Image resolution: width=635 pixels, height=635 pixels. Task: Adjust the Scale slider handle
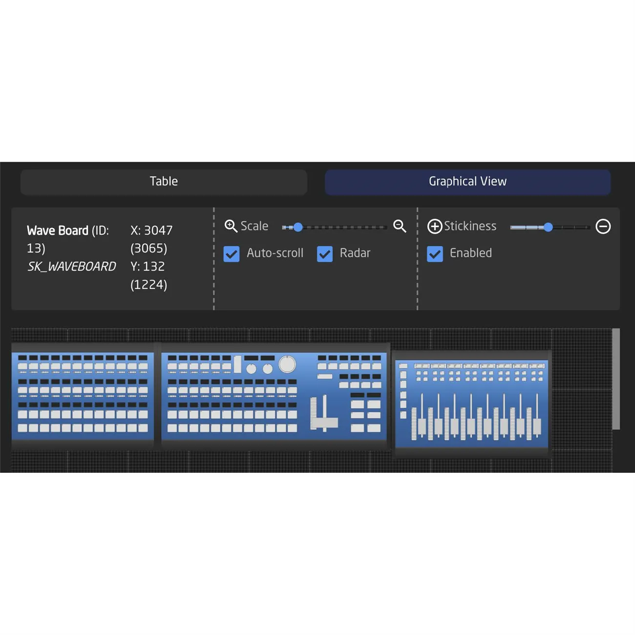coord(298,227)
